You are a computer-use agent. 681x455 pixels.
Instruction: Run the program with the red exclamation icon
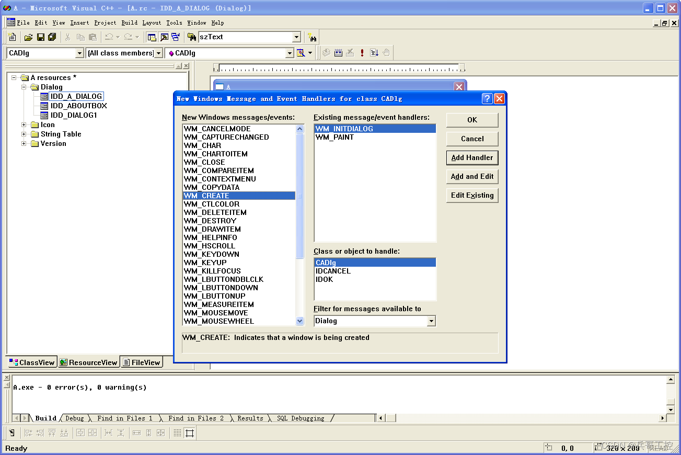tap(362, 52)
